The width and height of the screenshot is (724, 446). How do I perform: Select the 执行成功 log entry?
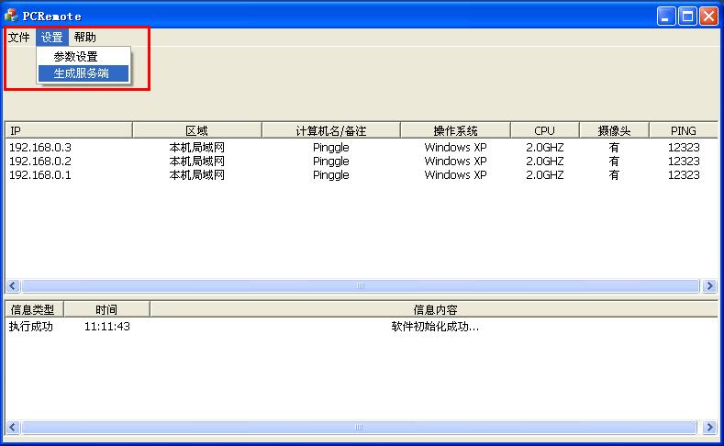31,327
